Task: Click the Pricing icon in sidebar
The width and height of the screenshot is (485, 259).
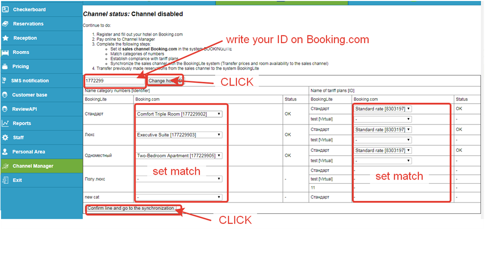Action: (5, 66)
